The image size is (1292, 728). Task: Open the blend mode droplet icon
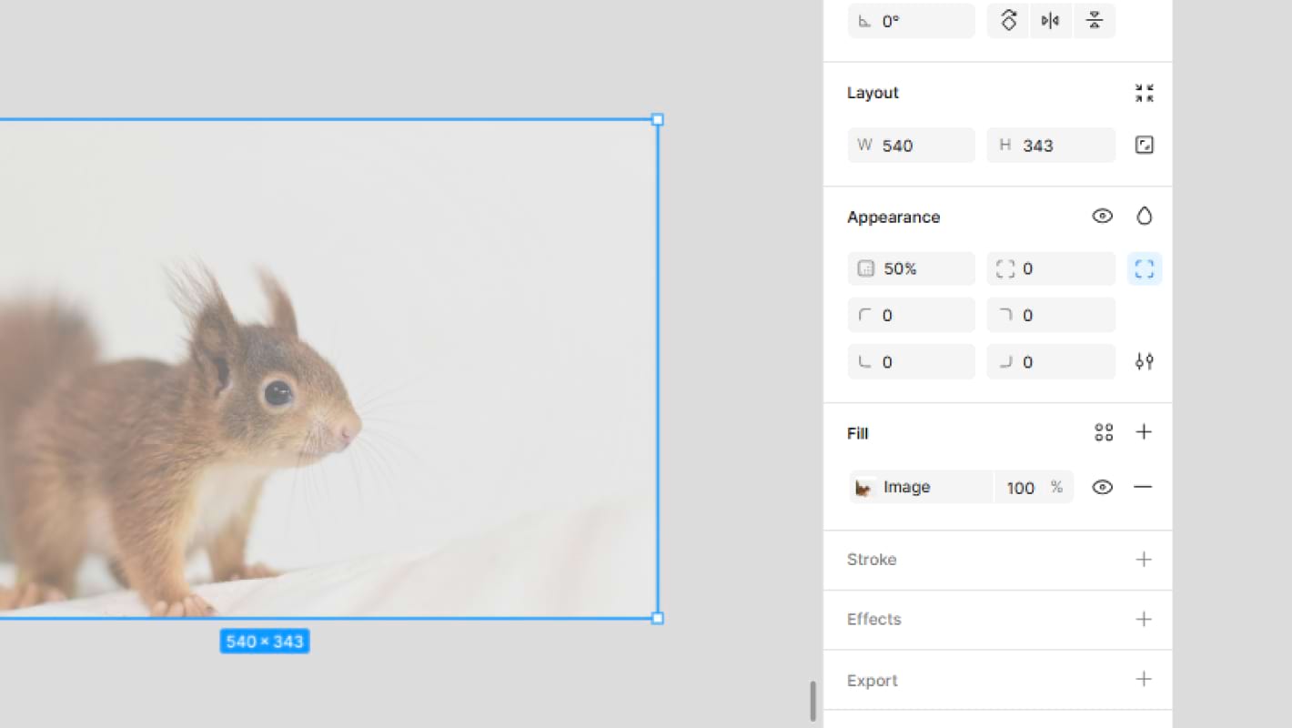pos(1144,217)
